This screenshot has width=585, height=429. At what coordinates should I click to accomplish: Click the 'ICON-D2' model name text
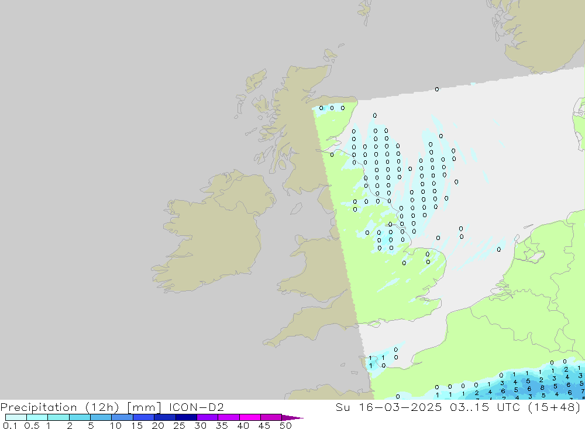coord(196,407)
